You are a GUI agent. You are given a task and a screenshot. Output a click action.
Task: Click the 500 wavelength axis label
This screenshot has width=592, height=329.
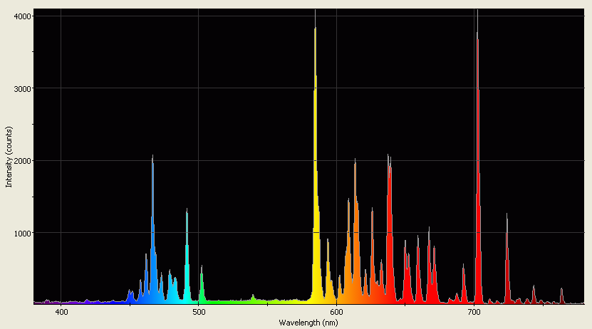pyautogui.click(x=199, y=312)
